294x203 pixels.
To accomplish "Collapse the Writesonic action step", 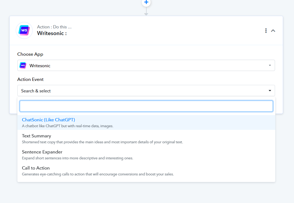I will (x=273, y=31).
